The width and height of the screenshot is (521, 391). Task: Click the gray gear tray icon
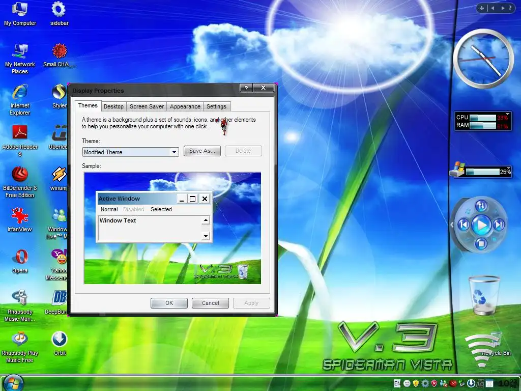425,383
